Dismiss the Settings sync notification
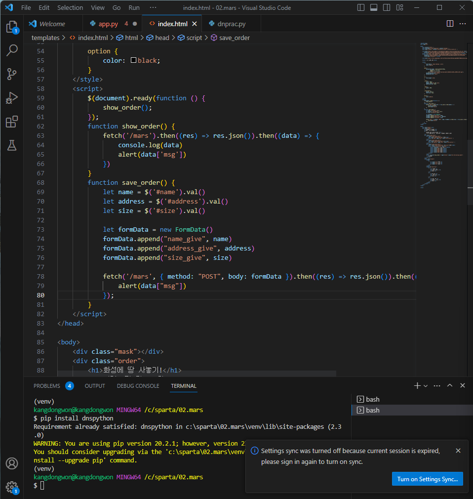The image size is (473, 499). 458,451
